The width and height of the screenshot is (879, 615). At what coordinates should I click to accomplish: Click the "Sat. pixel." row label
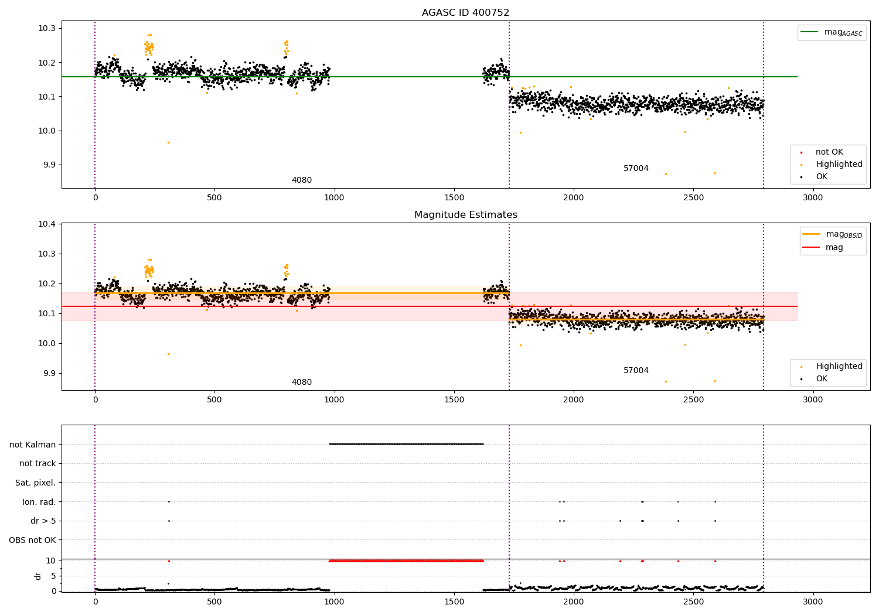(x=36, y=483)
